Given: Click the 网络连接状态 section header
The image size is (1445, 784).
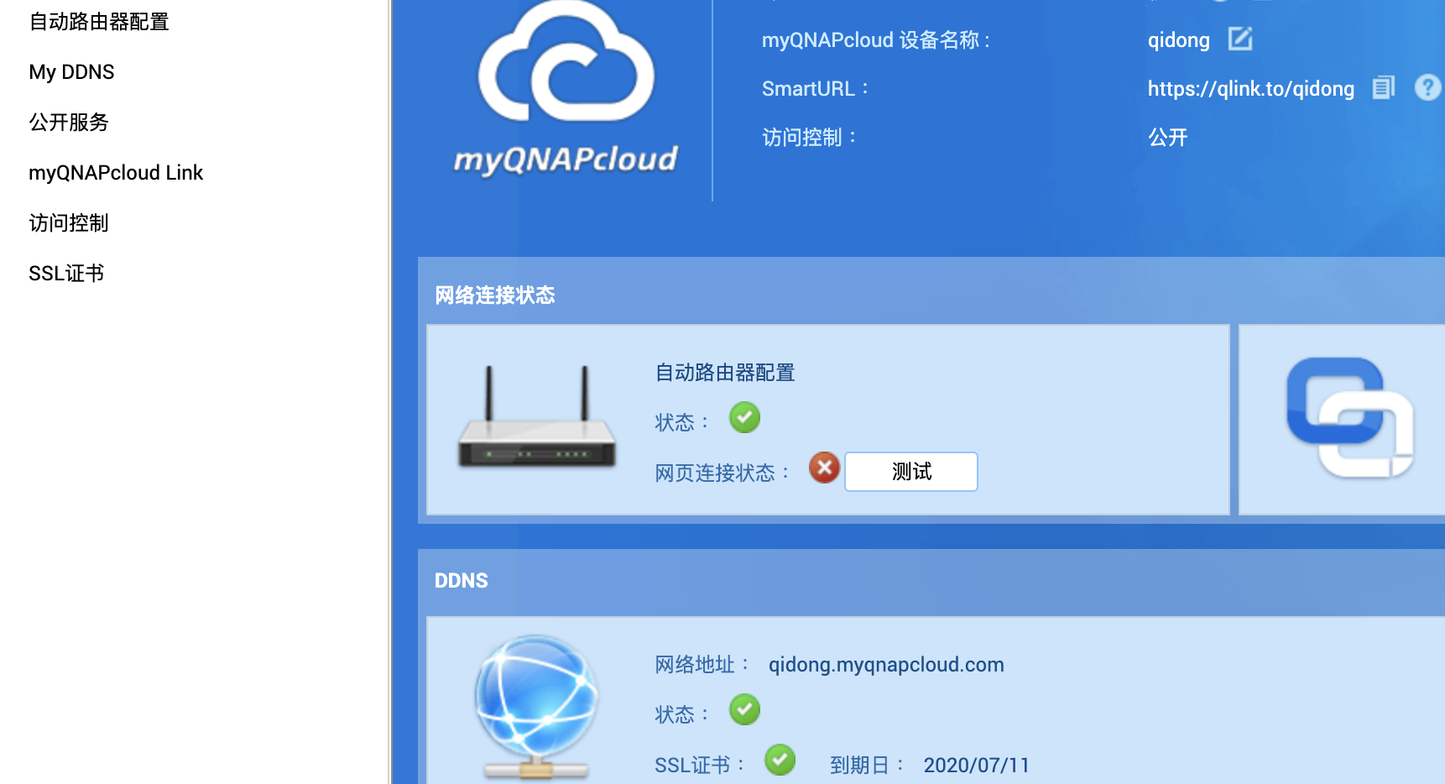Looking at the screenshot, I should click(x=495, y=295).
